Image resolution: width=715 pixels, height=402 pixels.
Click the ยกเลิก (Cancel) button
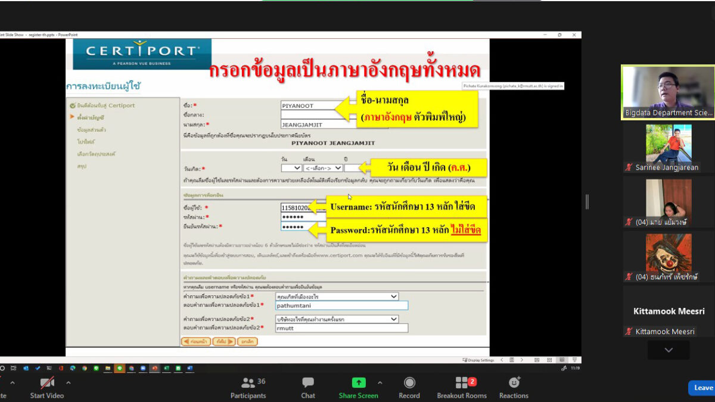[247, 342]
